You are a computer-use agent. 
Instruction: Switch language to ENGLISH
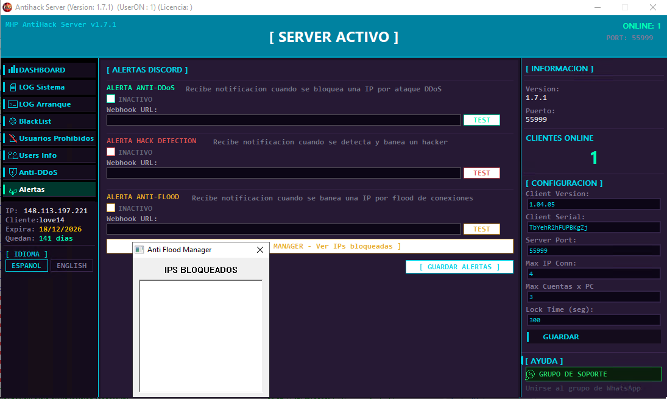tap(71, 266)
